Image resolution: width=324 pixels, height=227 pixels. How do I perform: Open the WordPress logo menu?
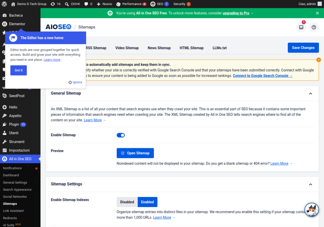[4, 4]
